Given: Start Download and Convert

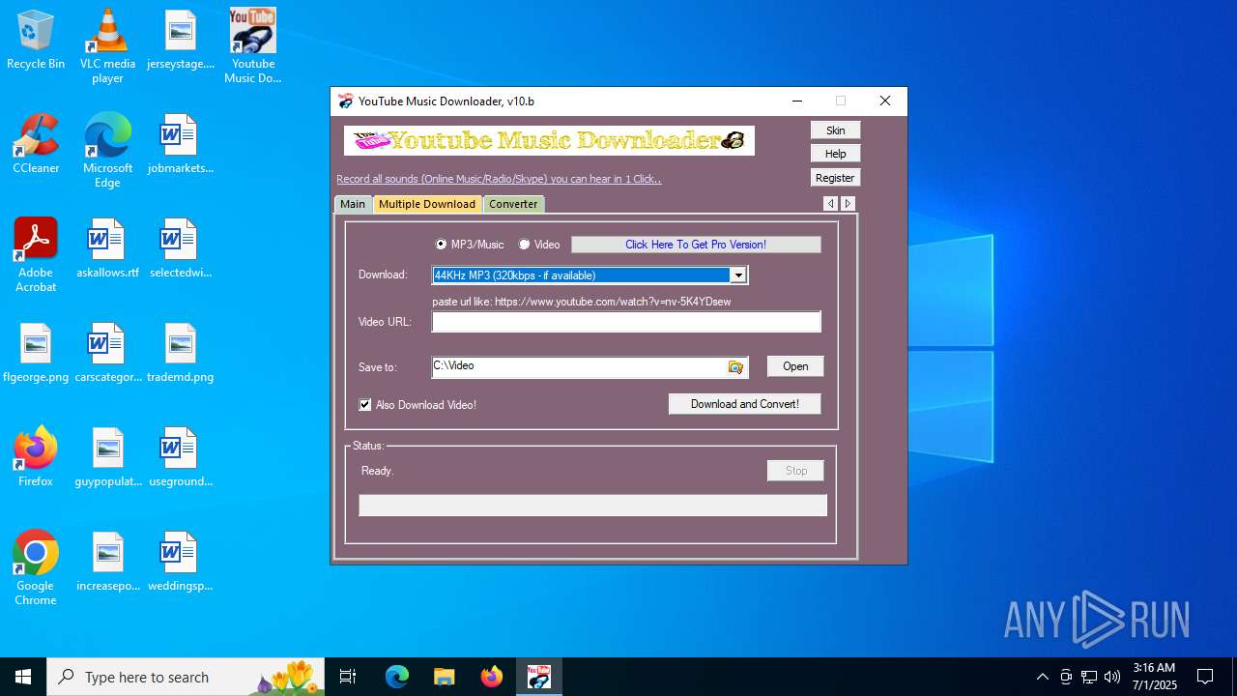Looking at the screenshot, I should pyautogui.click(x=745, y=404).
